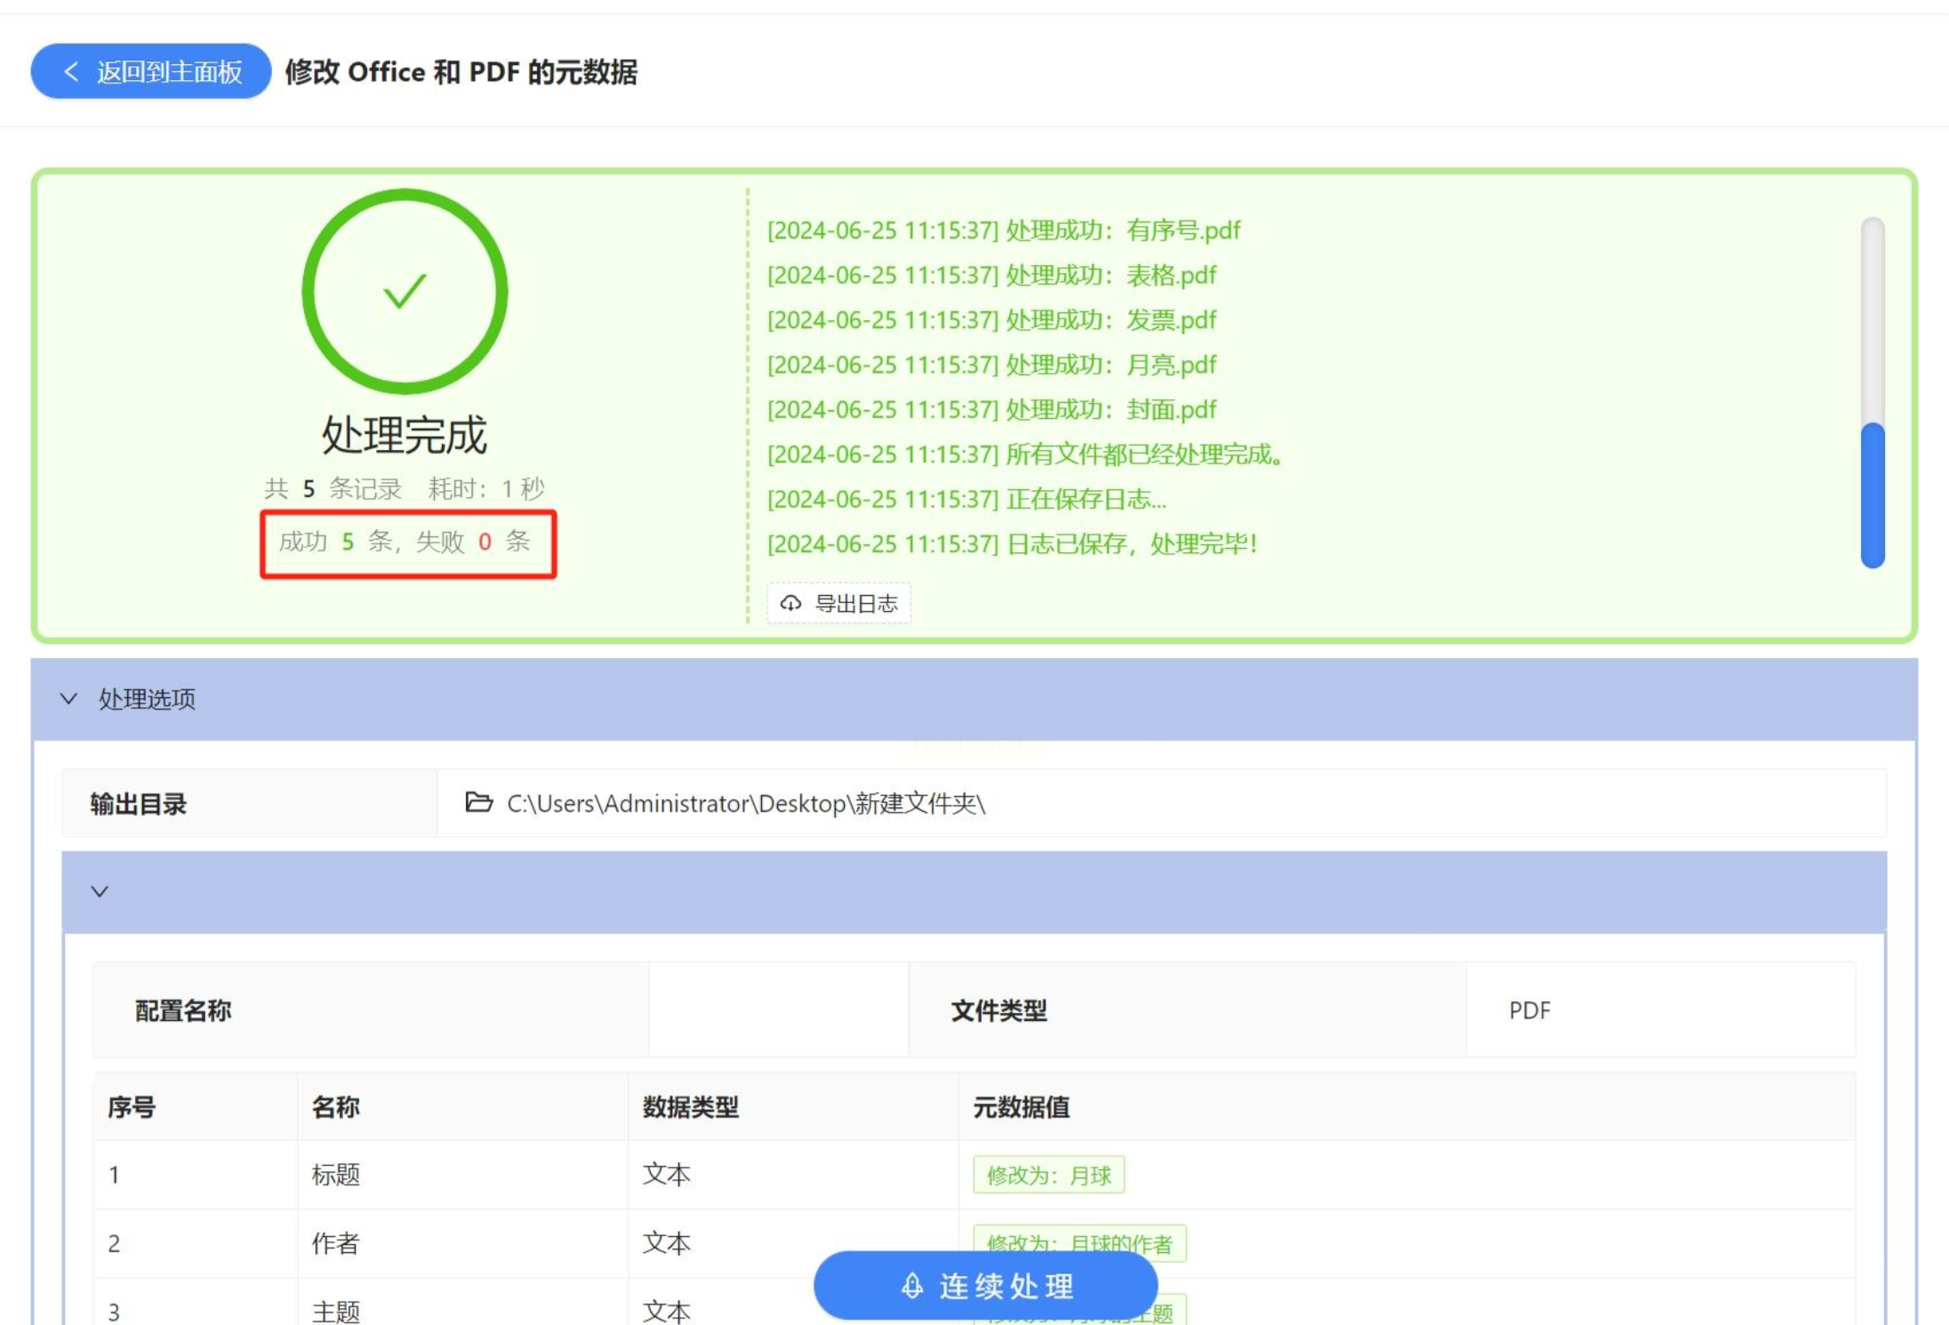Screen dimensions: 1949x1325
Task: Open the output path C:\Users\Administrator\Desktop\新建文件夹
Action: coord(745,804)
